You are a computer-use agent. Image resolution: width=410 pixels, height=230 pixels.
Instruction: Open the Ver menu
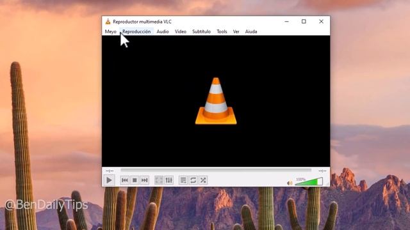(236, 31)
